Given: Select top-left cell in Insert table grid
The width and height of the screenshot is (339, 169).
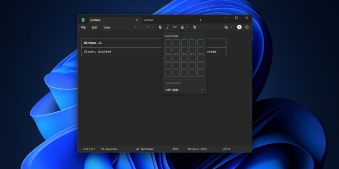Looking at the screenshot, I should tap(168, 43).
